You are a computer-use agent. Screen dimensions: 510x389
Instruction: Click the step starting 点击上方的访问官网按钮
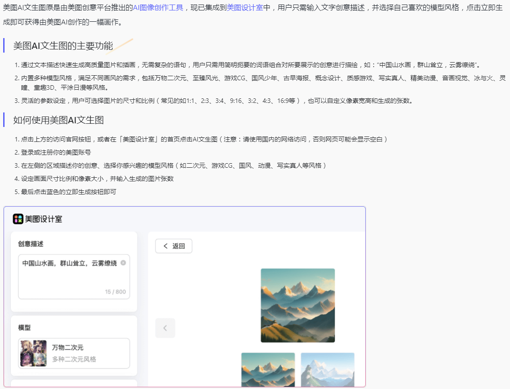coord(204,140)
